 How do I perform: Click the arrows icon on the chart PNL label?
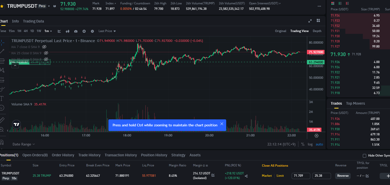[43, 62]
